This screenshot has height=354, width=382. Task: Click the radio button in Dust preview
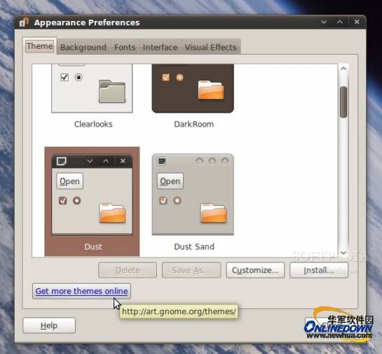point(76,201)
